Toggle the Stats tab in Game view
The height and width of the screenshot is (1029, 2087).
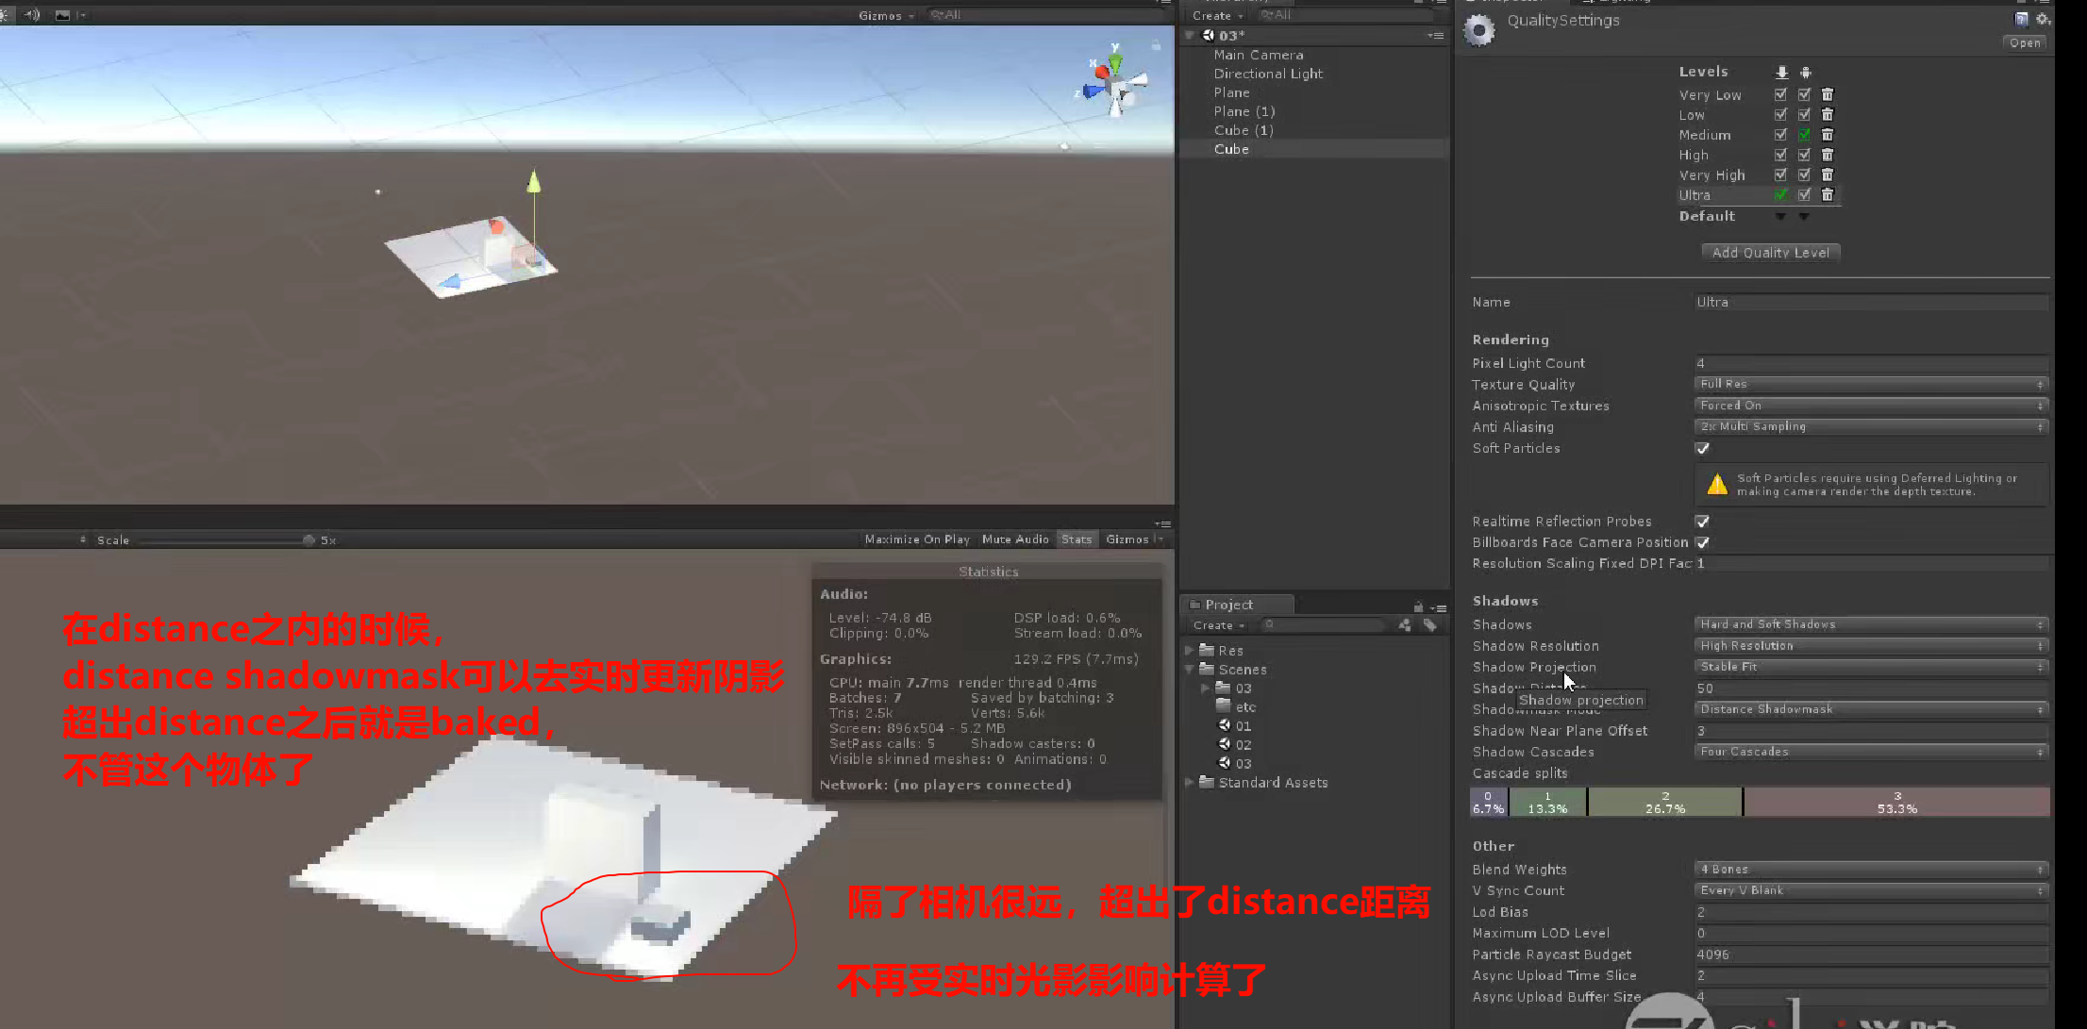pyautogui.click(x=1076, y=539)
